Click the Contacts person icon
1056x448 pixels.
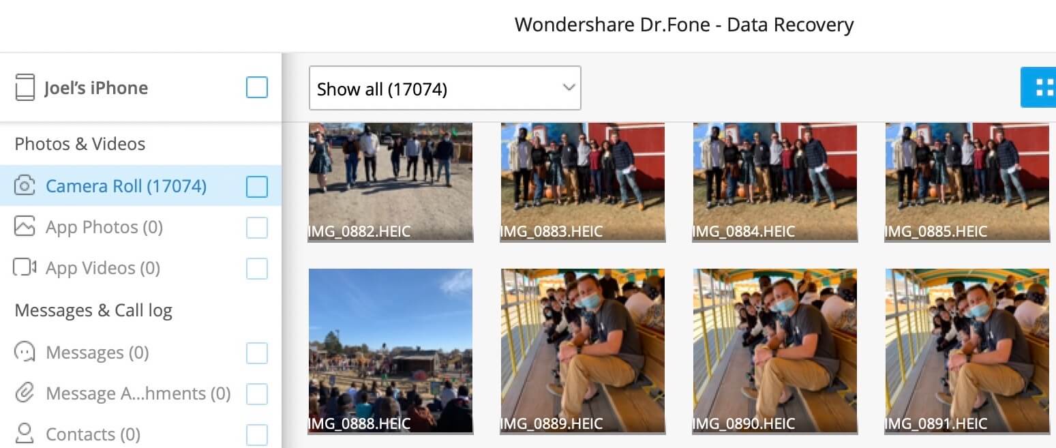tap(25, 434)
